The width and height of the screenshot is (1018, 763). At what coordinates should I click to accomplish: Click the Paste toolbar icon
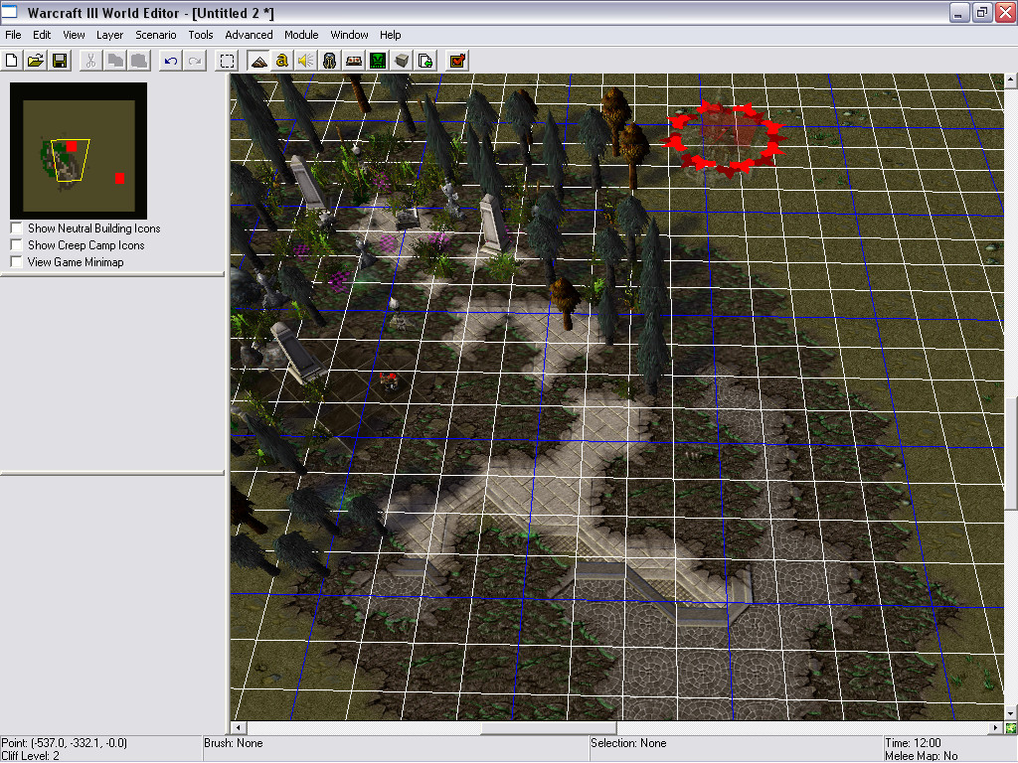[x=139, y=61]
